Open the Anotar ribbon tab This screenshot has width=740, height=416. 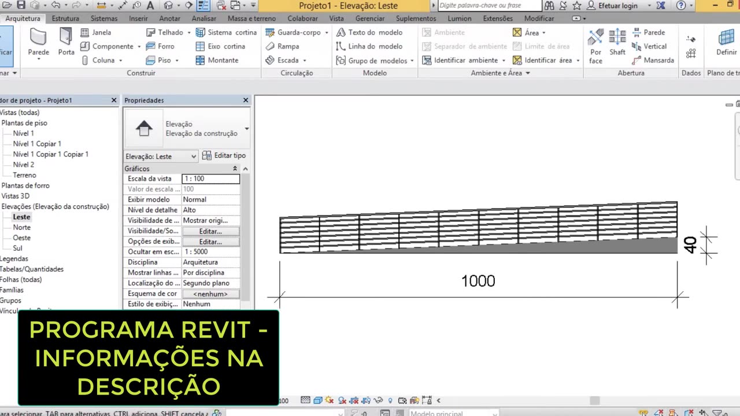[169, 18]
